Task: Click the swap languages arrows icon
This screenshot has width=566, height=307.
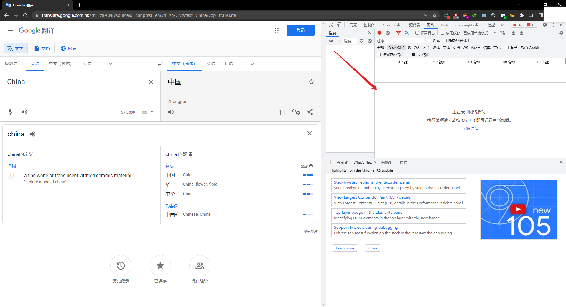Action: (160, 64)
